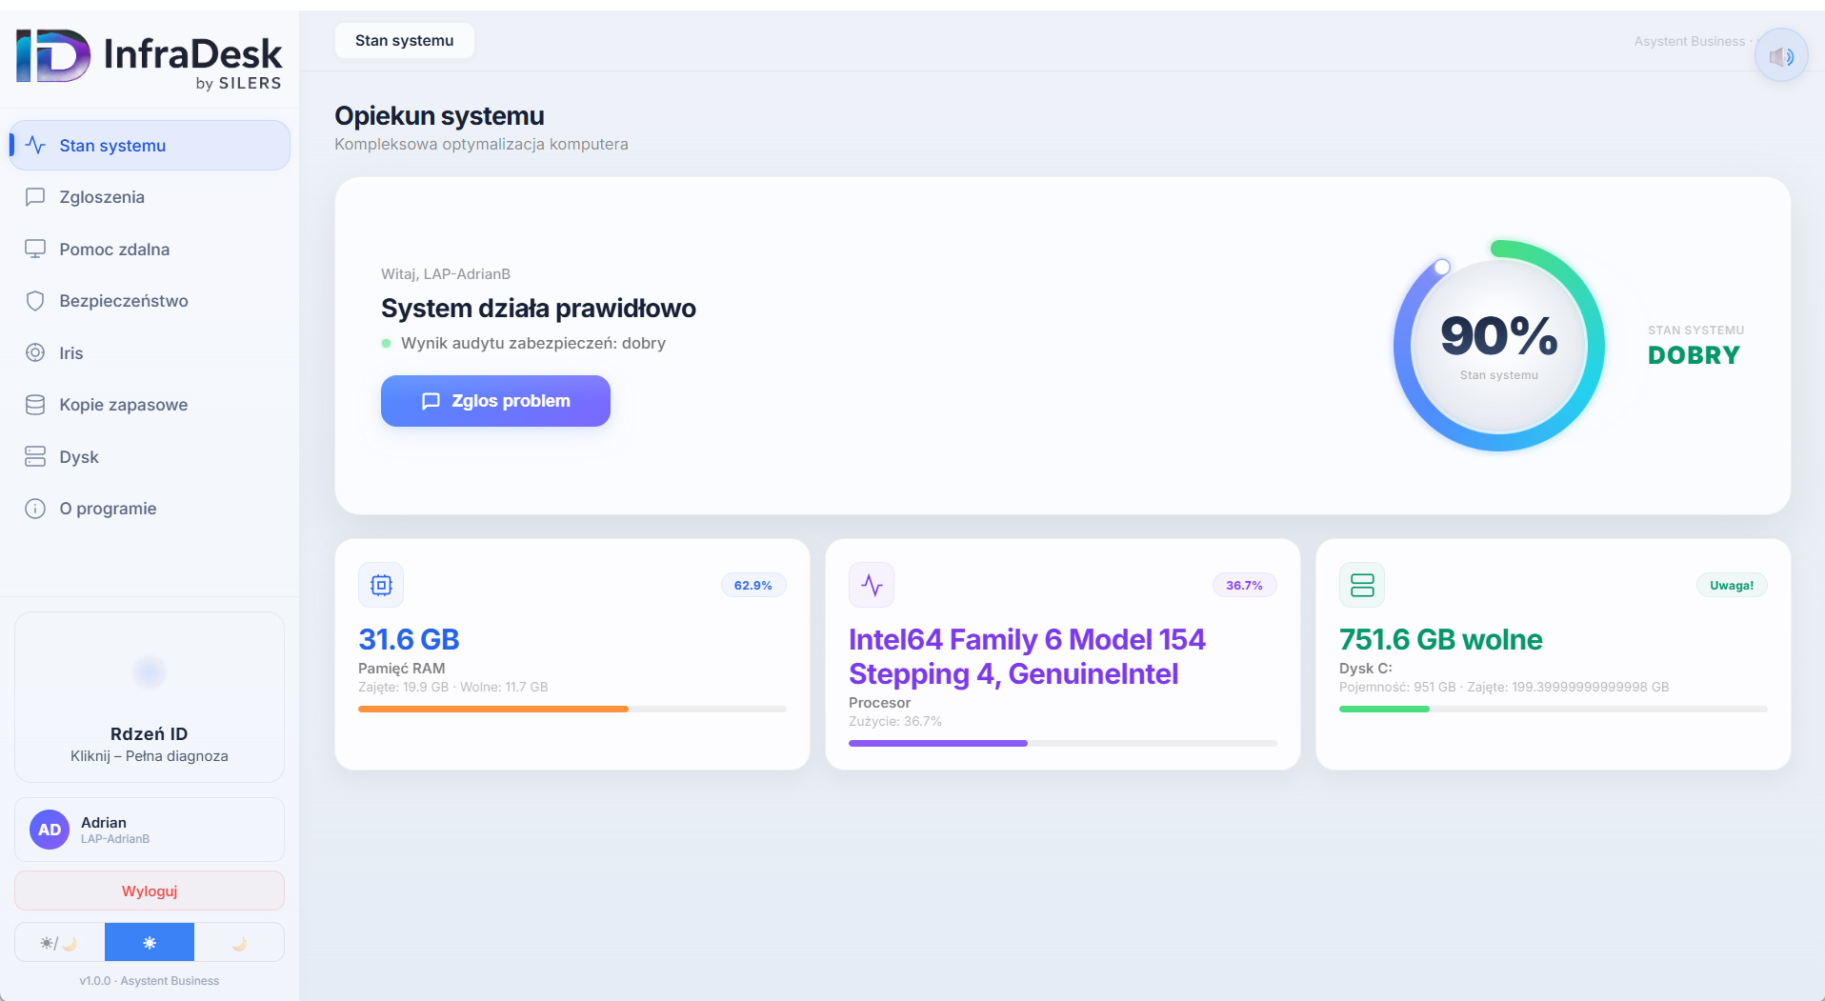Click the speaker sound icon at top right
This screenshot has height=1001, width=1825.
(x=1781, y=56)
